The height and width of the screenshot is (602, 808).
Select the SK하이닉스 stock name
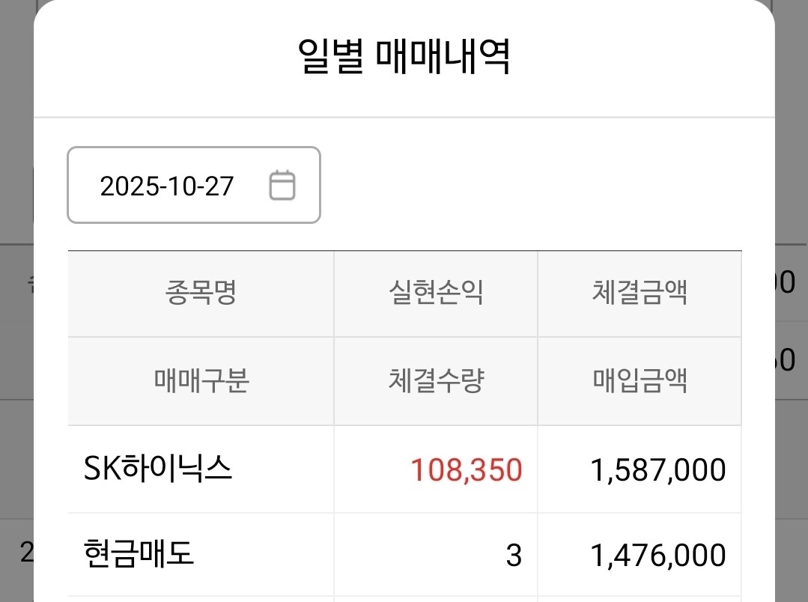[158, 469]
